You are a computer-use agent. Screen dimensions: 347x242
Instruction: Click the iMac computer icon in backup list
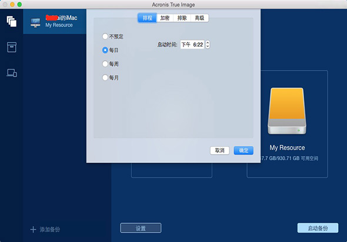click(x=35, y=23)
